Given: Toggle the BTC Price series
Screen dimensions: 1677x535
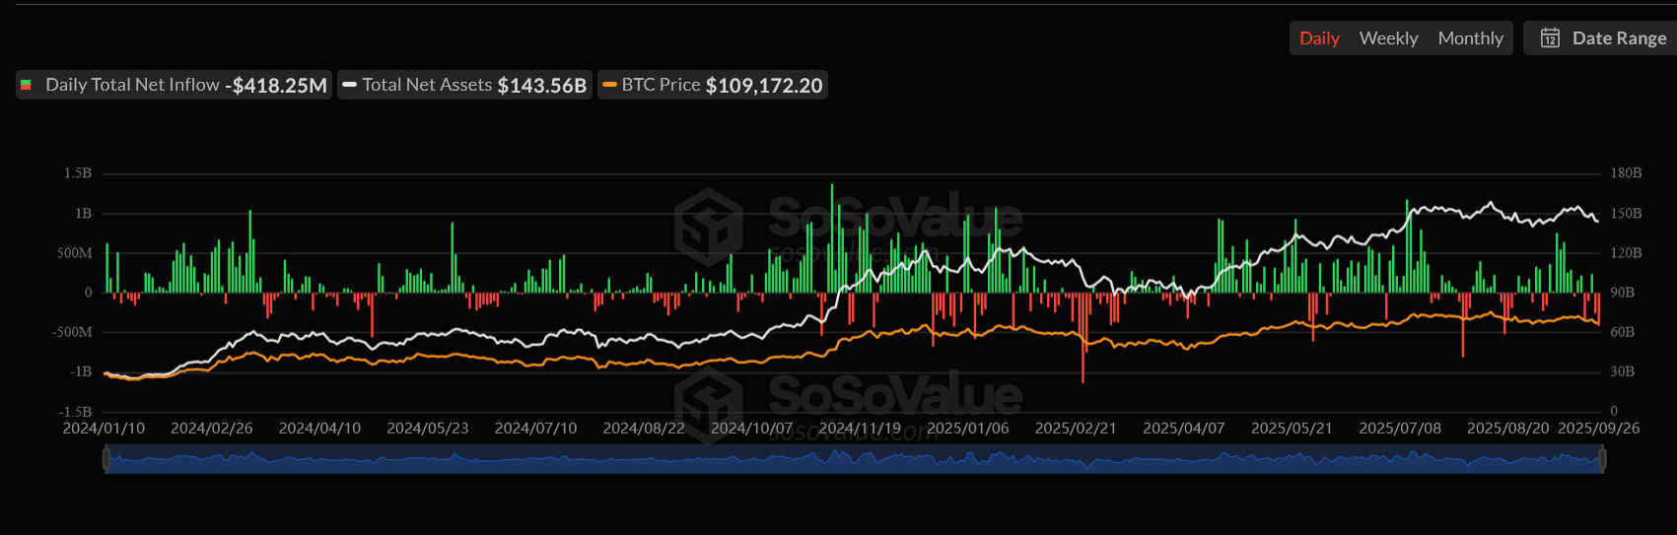Looking at the screenshot, I should point(661,85).
